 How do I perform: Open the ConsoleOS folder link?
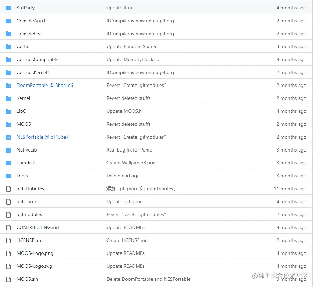pyautogui.click(x=28, y=34)
